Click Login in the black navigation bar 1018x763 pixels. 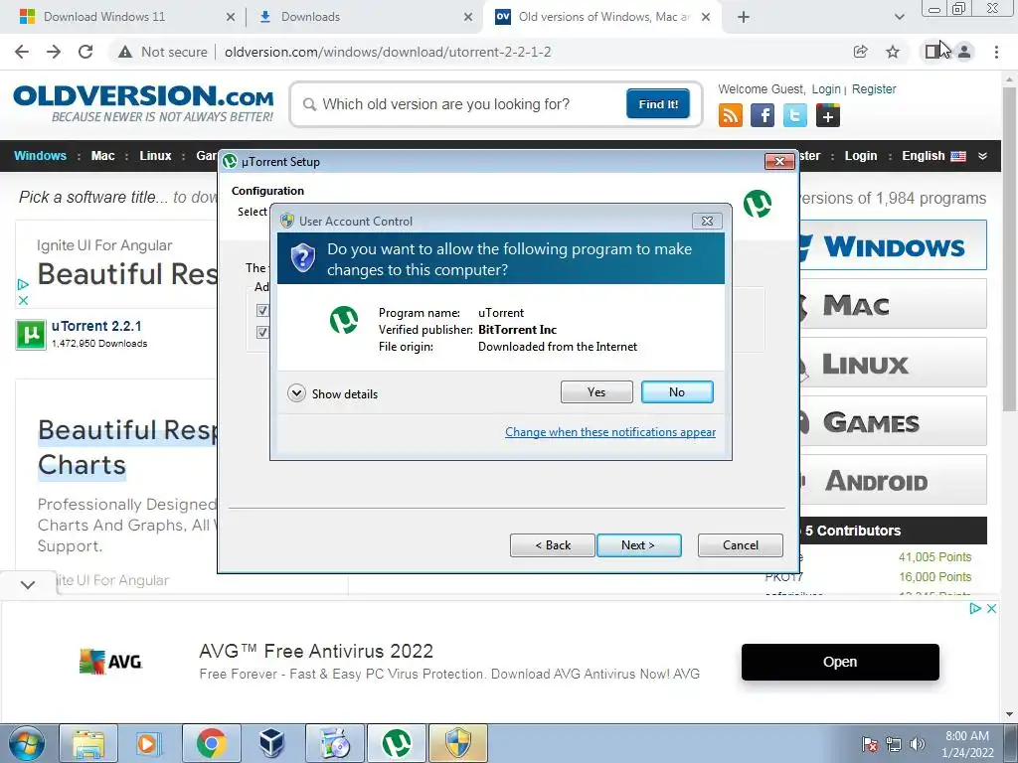coord(860,156)
